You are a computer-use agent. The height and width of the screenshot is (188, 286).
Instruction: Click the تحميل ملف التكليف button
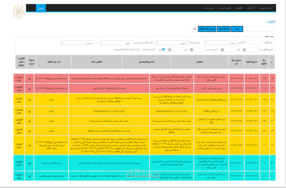[207, 29]
